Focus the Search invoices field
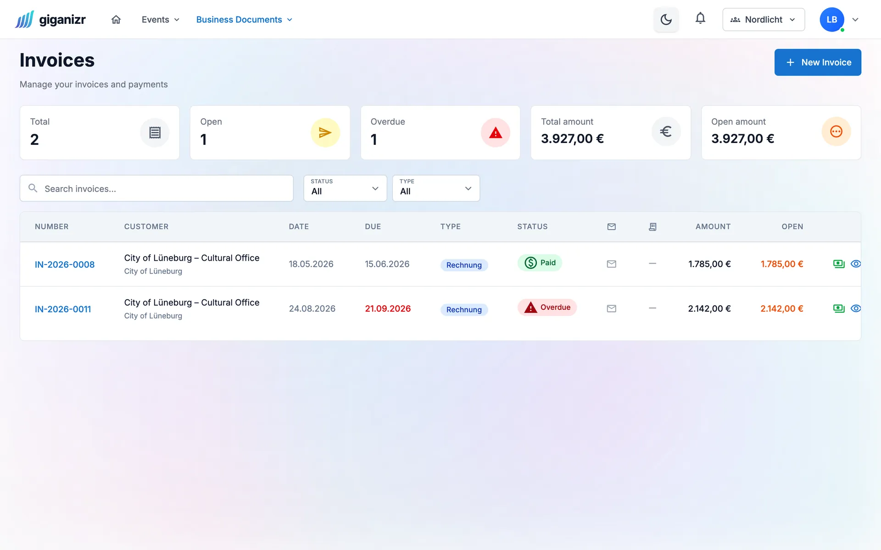Image resolution: width=881 pixels, height=550 pixels. [156, 188]
